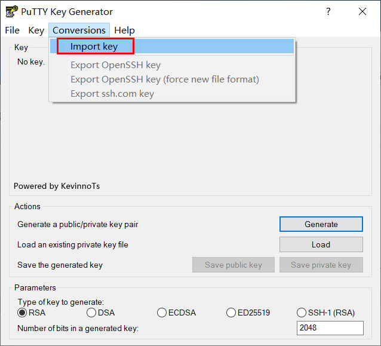Click the Export ssh.com key entry
The height and width of the screenshot is (346, 381).
[x=172, y=94]
